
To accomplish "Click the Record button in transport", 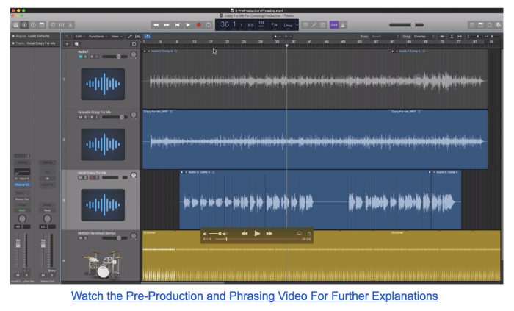I will click(198, 24).
